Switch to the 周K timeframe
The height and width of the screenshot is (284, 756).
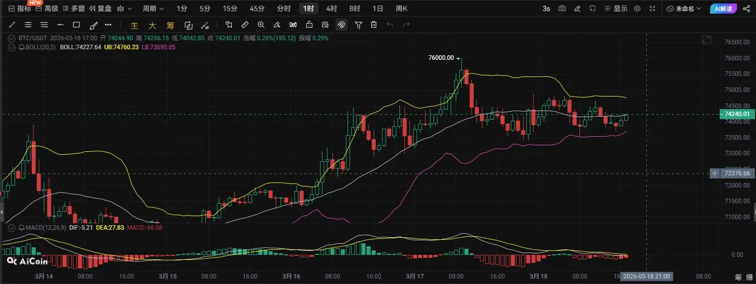pyautogui.click(x=401, y=9)
